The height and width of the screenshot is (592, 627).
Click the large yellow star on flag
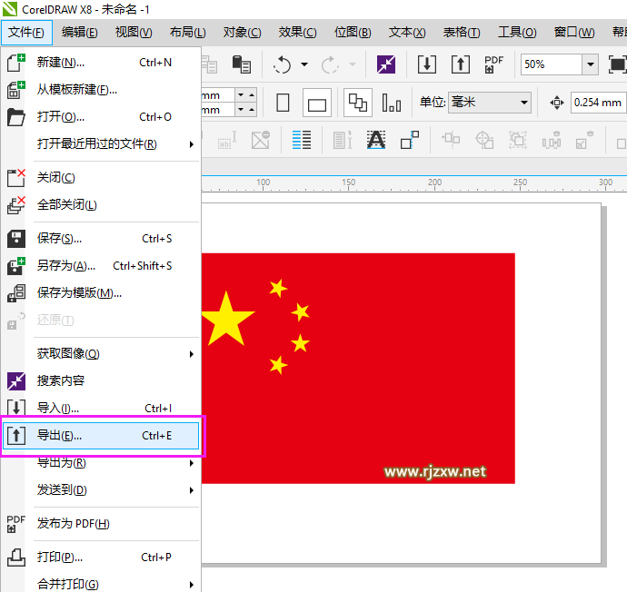(227, 321)
